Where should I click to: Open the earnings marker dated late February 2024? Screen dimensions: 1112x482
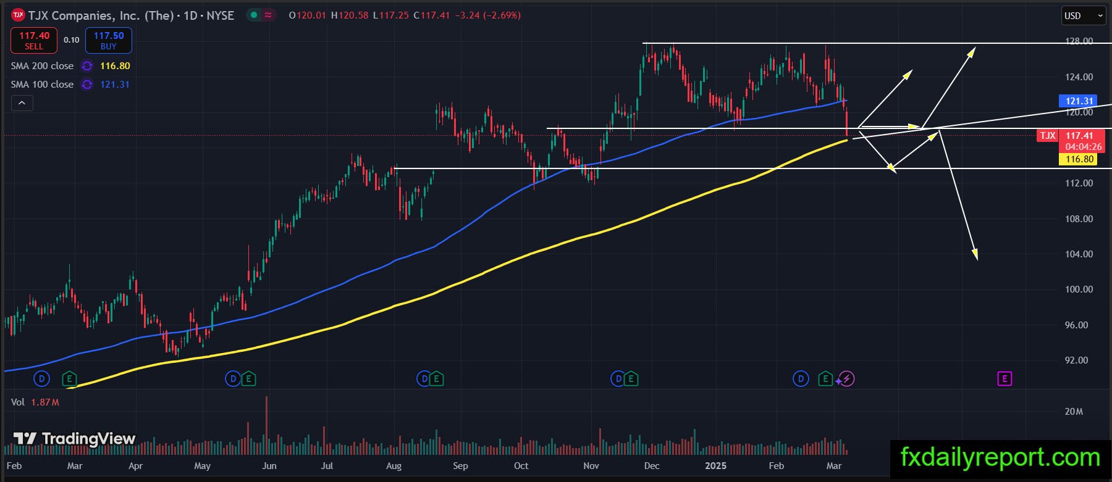tap(69, 379)
